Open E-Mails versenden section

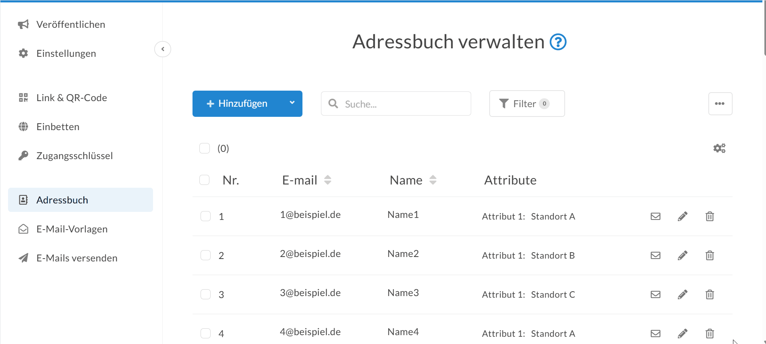point(81,258)
